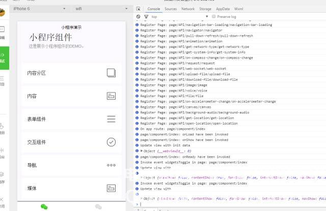Select log line 'onShow have been invoked'
This screenshot has width=326, height=211.
click(184, 140)
